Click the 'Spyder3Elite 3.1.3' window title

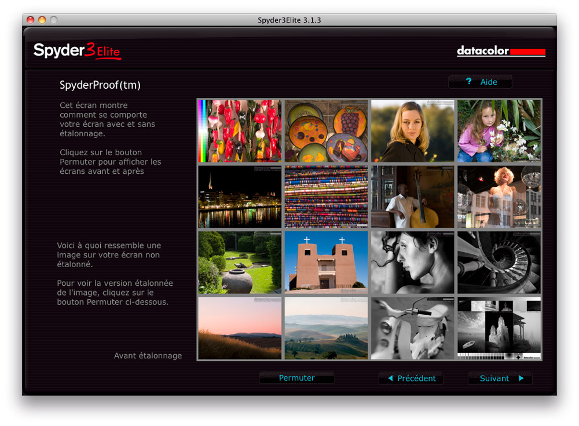[289, 20]
